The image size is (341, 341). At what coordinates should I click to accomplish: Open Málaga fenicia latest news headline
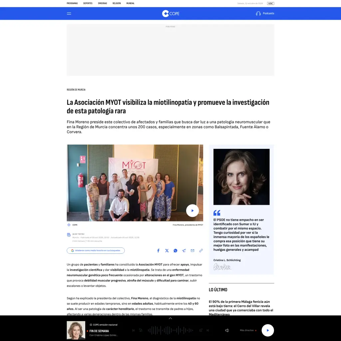tap(241, 308)
